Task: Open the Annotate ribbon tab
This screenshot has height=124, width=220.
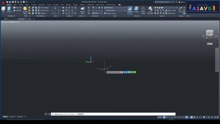Action: pos(56,4)
